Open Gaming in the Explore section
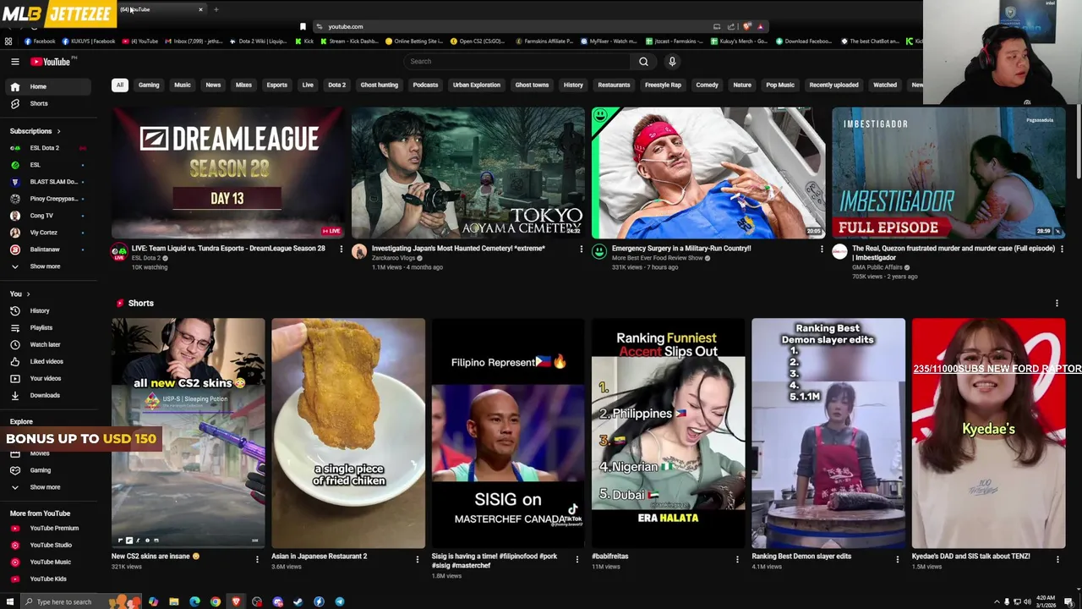This screenshot has height=609, width=1082. point(47,470)
